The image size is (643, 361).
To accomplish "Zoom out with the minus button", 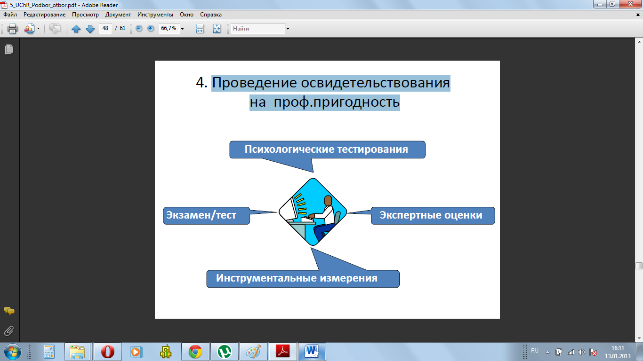I will [139, 28].
